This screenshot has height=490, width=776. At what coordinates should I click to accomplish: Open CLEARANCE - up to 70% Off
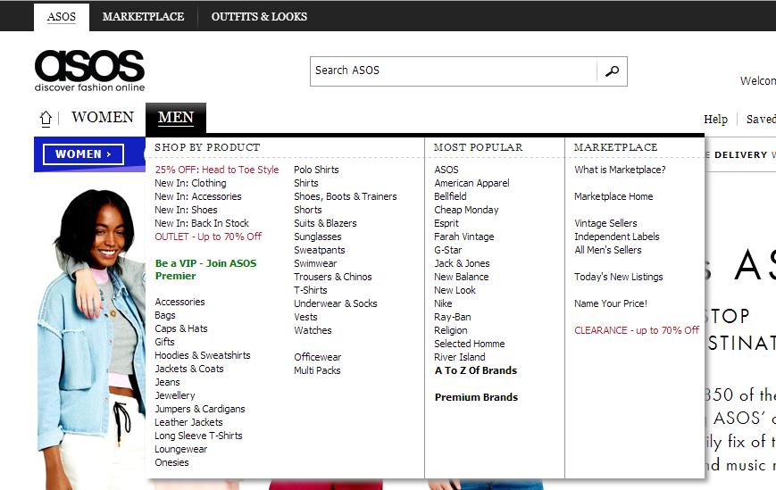click(637, 330)
